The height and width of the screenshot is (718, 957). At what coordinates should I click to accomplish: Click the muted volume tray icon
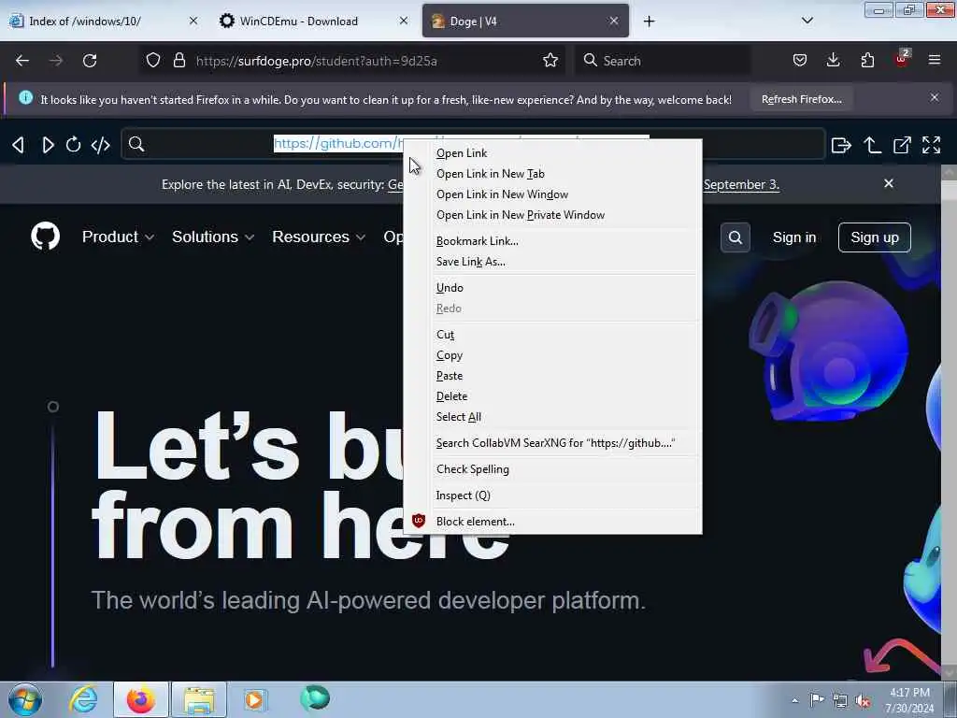[863, 701]
